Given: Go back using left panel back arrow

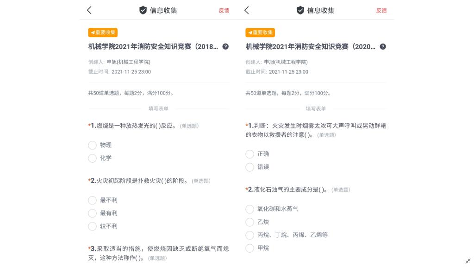Looking at the screenshot, I should pos(89,10).
